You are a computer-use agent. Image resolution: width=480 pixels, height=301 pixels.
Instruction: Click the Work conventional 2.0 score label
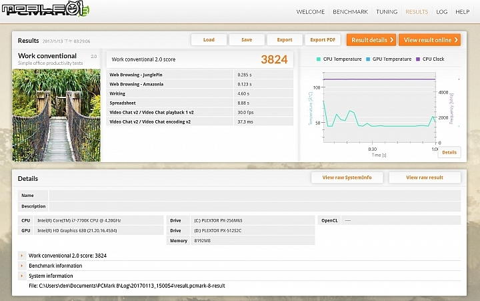point(143,59)
